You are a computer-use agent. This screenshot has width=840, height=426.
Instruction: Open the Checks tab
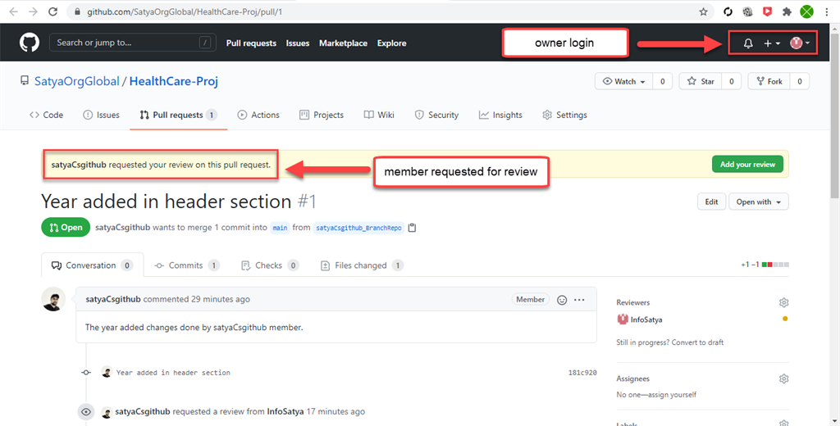point(270,265)
